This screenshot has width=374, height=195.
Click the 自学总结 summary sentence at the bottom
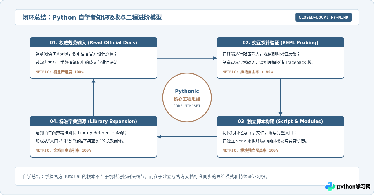coord(145,177)
